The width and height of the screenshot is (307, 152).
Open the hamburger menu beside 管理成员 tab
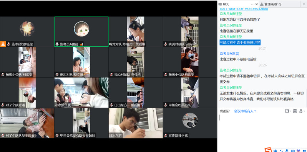[304, 4]
